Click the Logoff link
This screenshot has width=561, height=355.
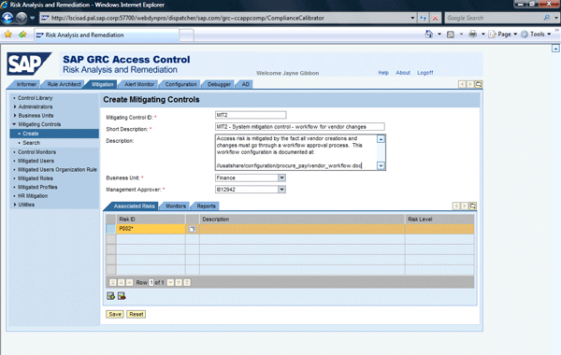tap(425, 73)
